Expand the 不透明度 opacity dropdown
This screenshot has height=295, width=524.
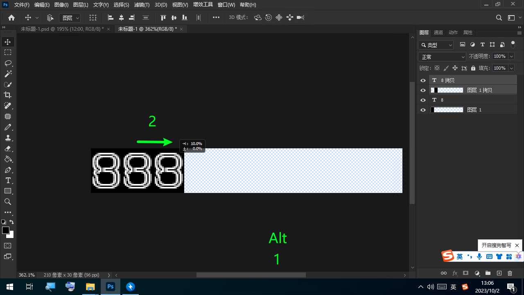[511, 57]
